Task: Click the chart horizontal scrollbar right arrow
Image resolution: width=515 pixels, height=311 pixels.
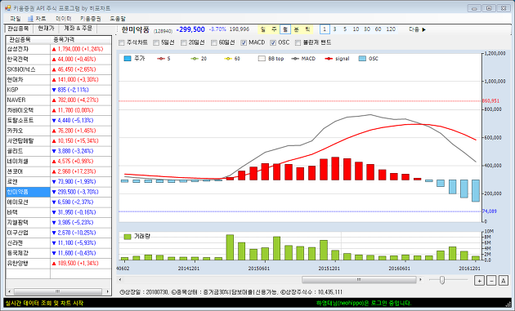Action: (x=420, y=279)
